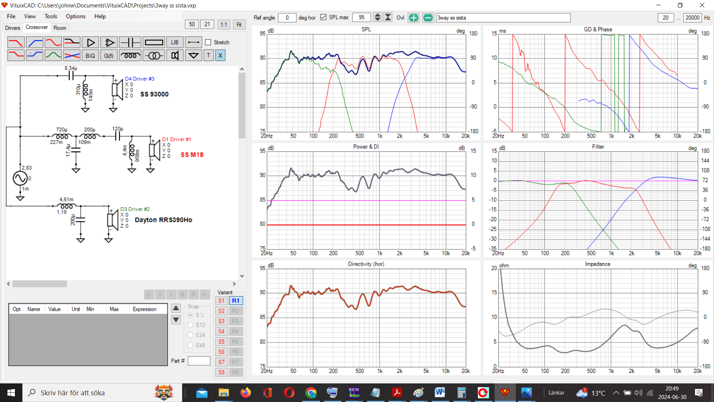
Task: Select the blue high-pass filter block tool
Action: click(35, 42)
